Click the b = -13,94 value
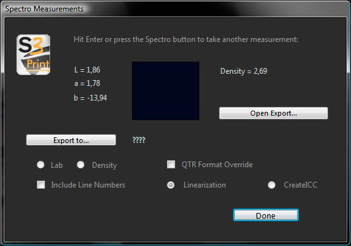Image resolution: width=351 pixels, height=246 pixels. pyautogui.click(x=90, y=98)
